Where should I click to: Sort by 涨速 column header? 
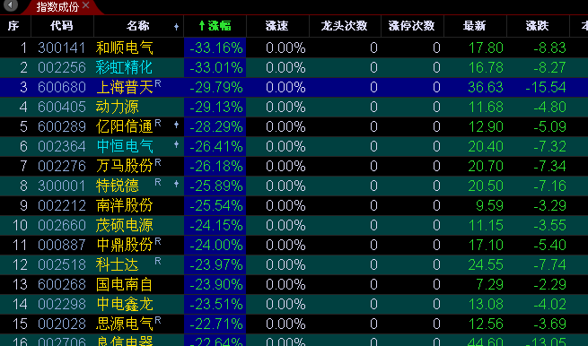click(276, 26)
